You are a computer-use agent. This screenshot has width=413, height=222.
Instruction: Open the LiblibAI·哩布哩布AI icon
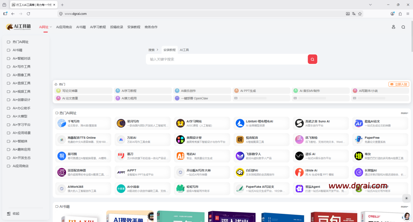(240, 123)
